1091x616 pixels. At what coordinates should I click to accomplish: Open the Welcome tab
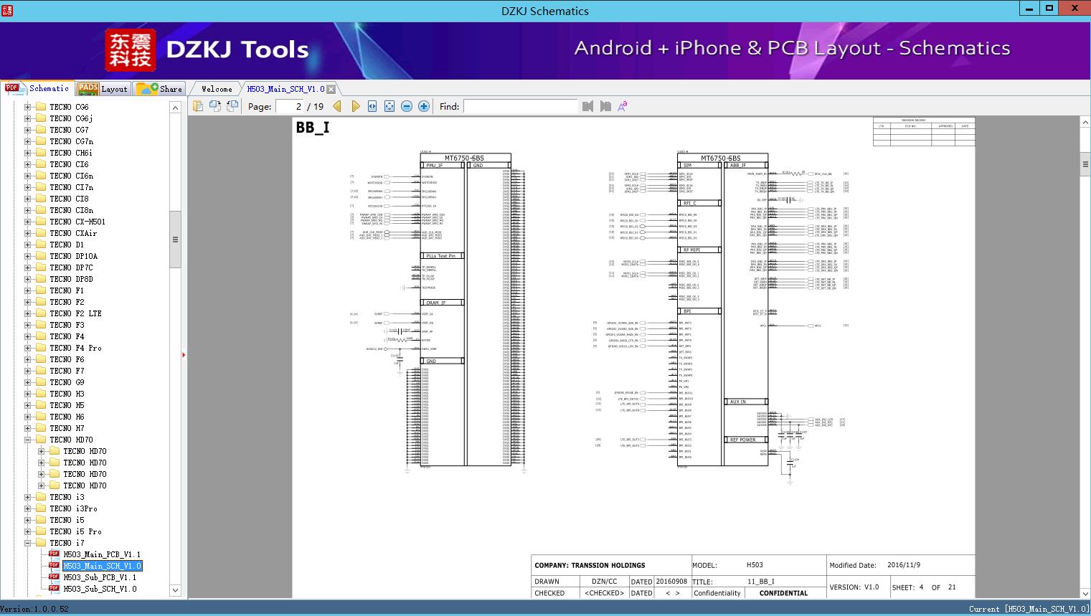[x=217, y=89]
